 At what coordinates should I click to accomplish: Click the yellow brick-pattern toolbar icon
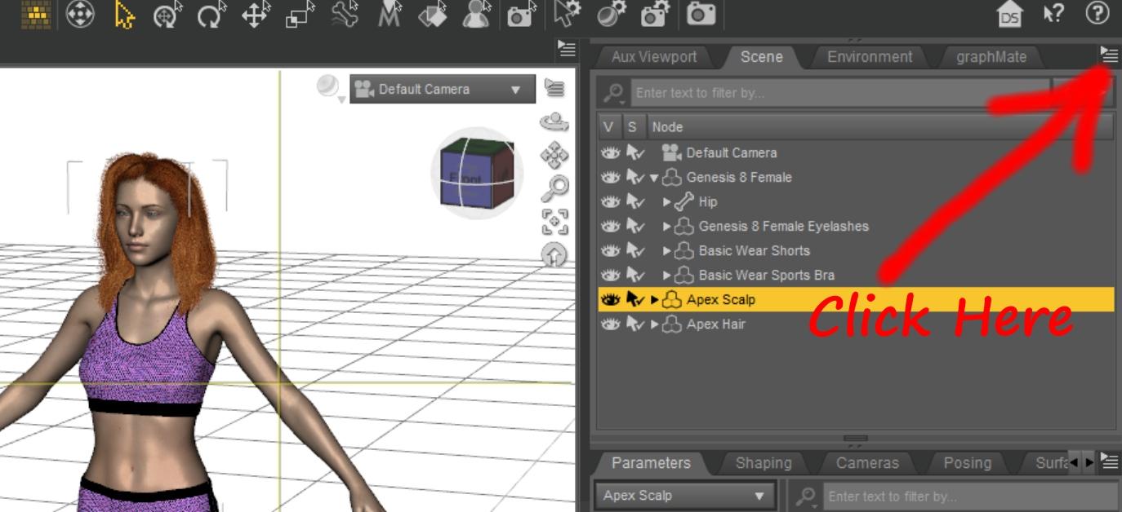pos(35,14)
